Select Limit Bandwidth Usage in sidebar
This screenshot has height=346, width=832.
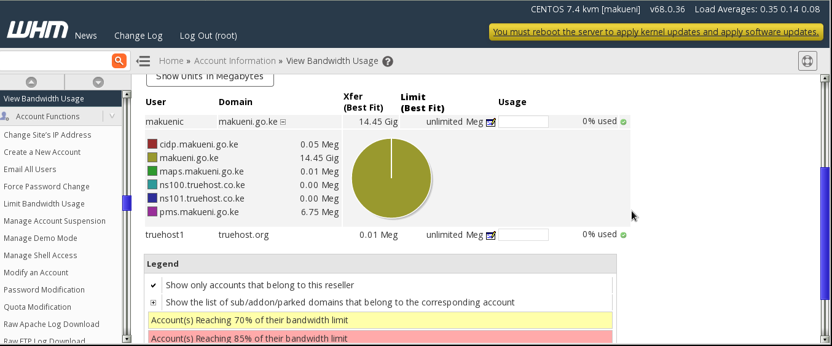click(x=44, y=203)
